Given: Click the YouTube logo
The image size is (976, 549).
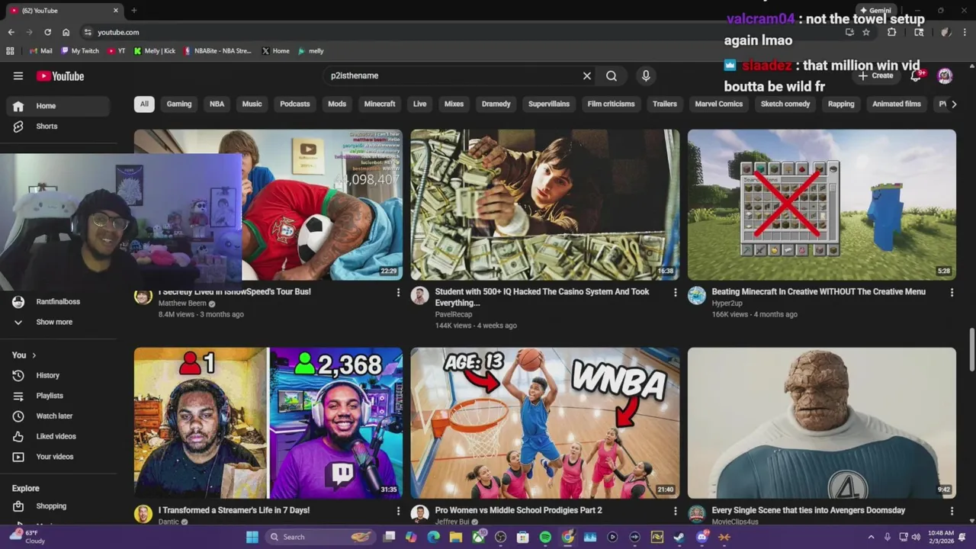Looking at the screenshot, I should tap(60, 75).
